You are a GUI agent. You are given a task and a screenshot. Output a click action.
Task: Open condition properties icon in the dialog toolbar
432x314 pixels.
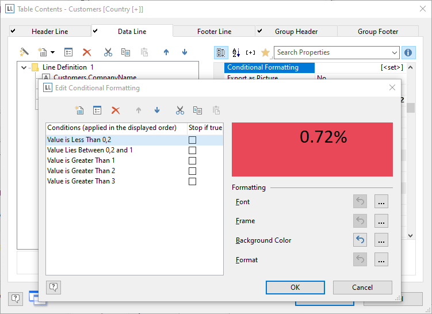tap(97, 110)
